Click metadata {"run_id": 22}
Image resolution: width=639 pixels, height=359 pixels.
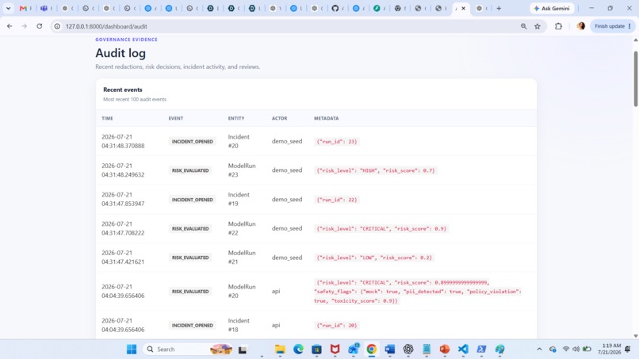tap(337, 200)
